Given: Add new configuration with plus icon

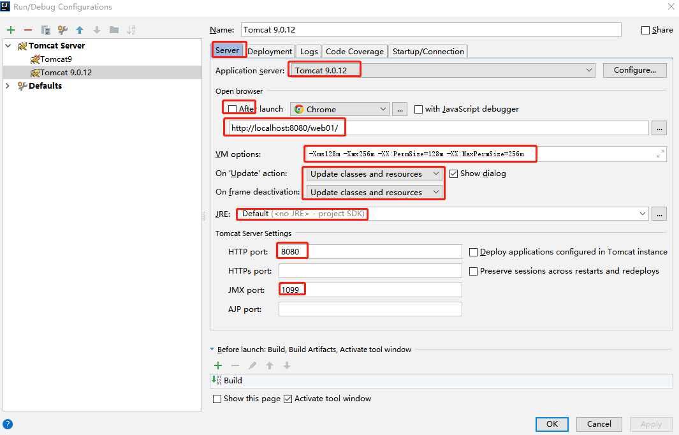Looking at the screenshot, I should (11, 30).
